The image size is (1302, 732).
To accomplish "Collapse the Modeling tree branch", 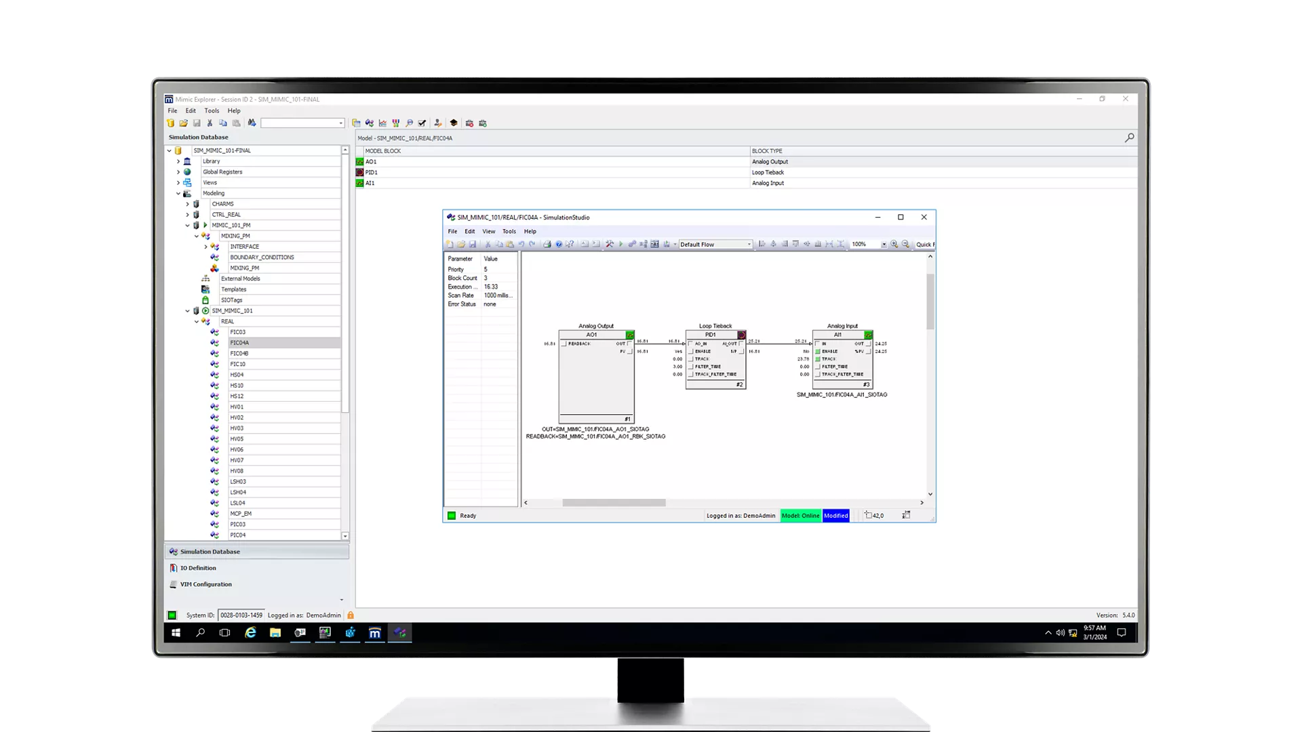I will 178,193.
